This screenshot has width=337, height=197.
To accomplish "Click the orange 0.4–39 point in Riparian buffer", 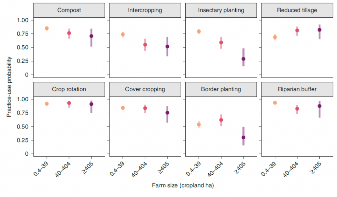I will tap(275, 103).
